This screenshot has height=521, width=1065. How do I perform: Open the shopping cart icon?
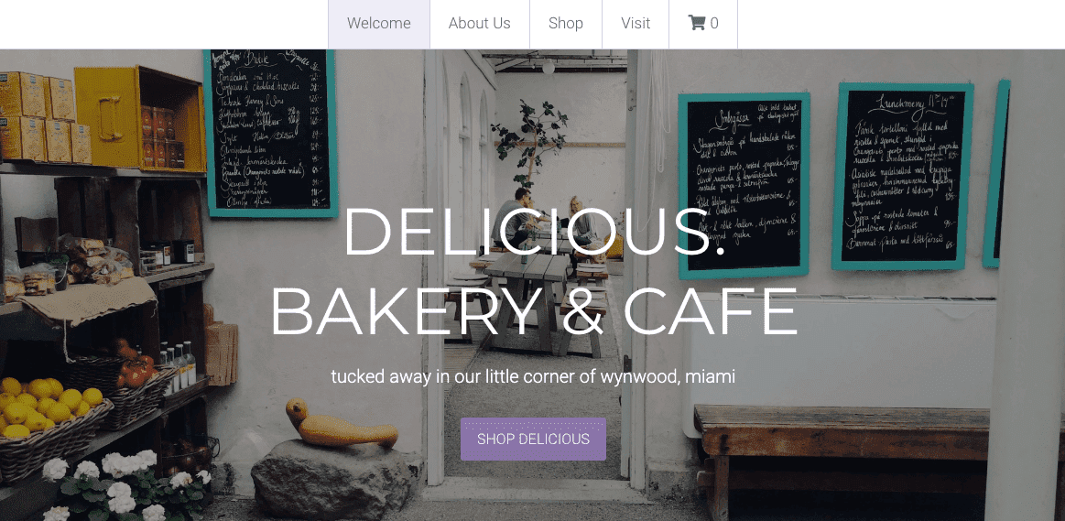[696, 23]
